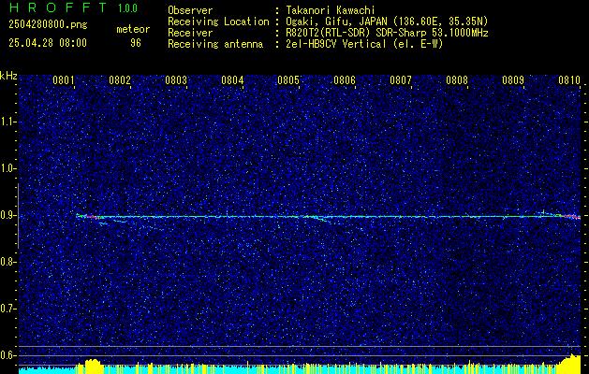The height and width of the screenshot is (374, 589).
Task: Click the meteor count label
Action: coord(133,29)
